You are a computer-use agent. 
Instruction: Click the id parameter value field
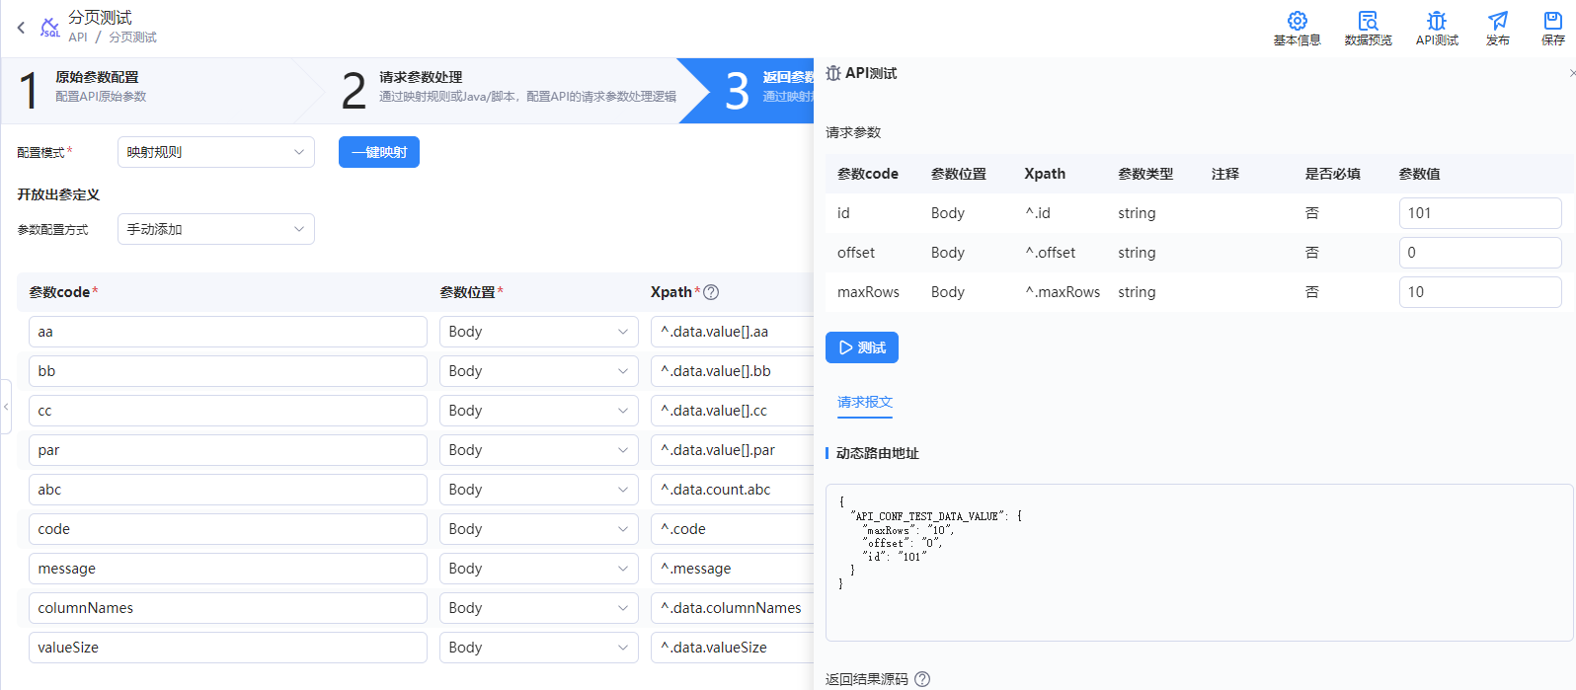pos(1479,213)
